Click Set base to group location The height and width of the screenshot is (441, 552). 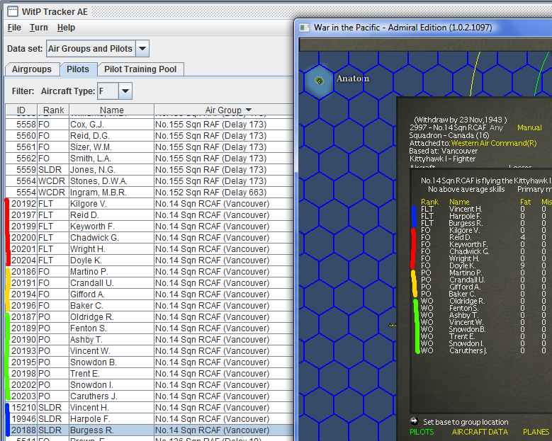point(466,422)
